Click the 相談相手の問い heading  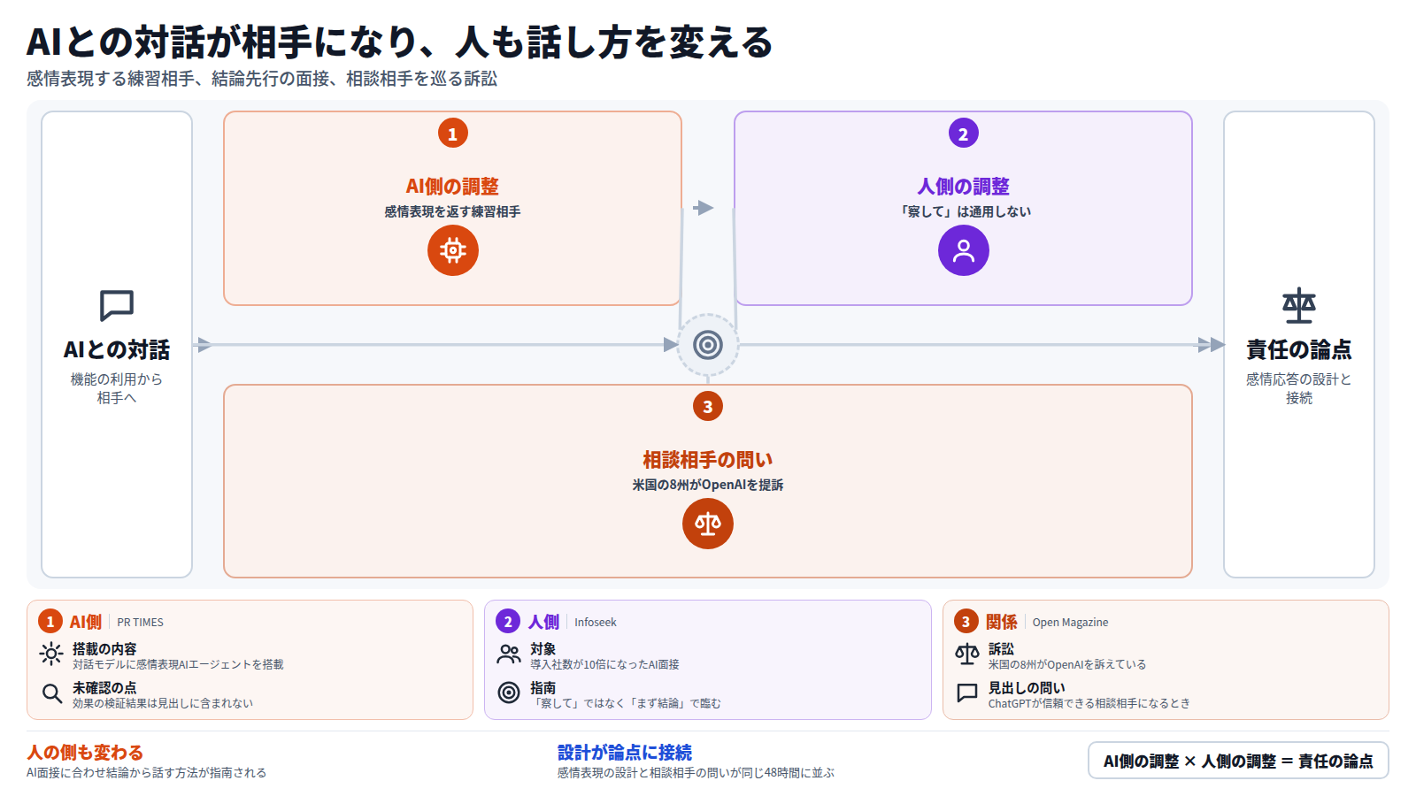click(708, 460)
